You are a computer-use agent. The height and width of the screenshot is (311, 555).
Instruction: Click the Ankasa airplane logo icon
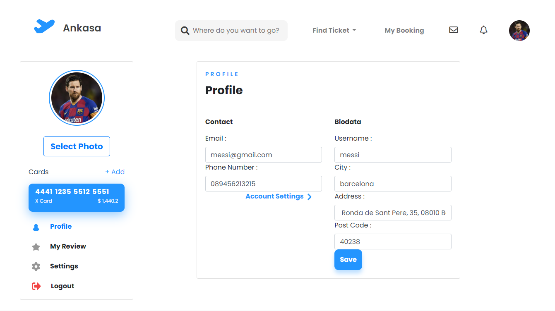(44, 26)
